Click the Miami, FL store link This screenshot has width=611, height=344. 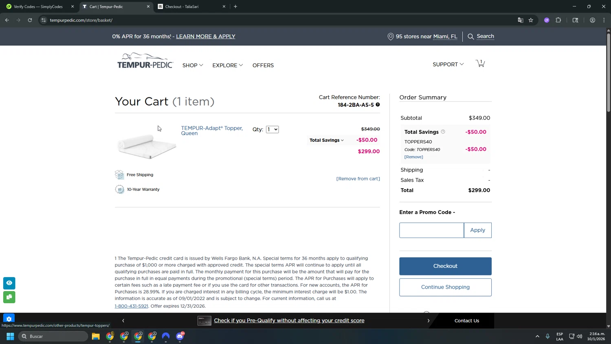[445, 37]
